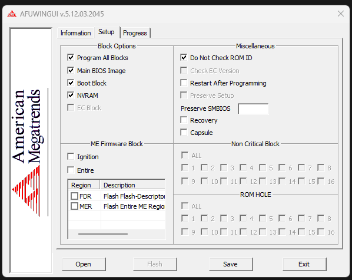Uncheck Do Not Check ROM ID
The height and width of the screenshot is (280, 352).
point(184,58)
